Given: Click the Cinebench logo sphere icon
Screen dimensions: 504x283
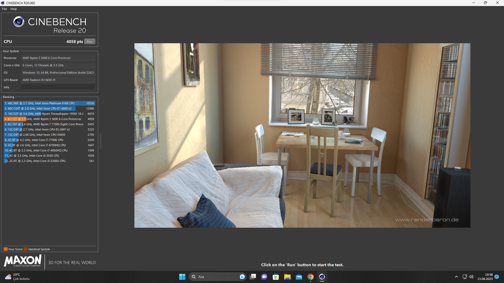Looking at the screenshot, I should [19, 22].
